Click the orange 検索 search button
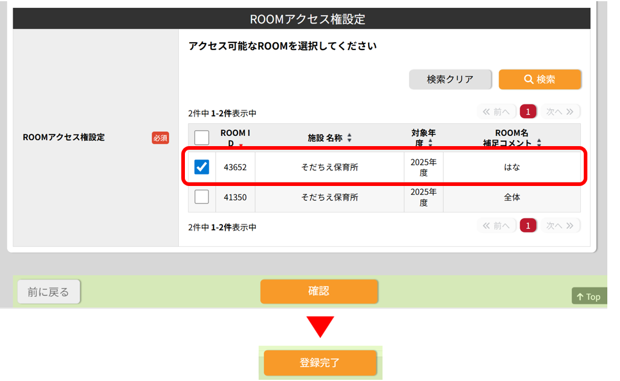This screenshot has height=381, width=620. tap(540, 79)
